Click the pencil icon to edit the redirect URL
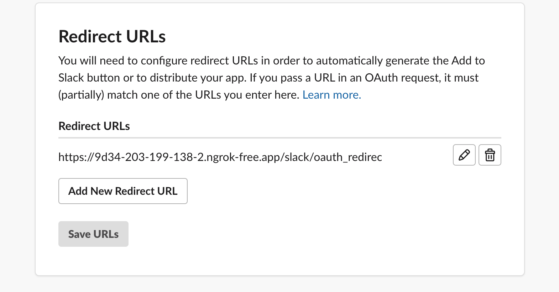The width and height of the screenshot is (559, 292). [x=464, y=155]
